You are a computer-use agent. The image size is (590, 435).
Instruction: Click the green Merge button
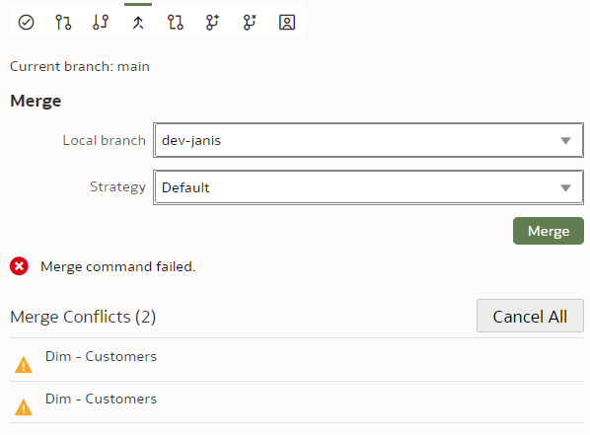(549, 231)
